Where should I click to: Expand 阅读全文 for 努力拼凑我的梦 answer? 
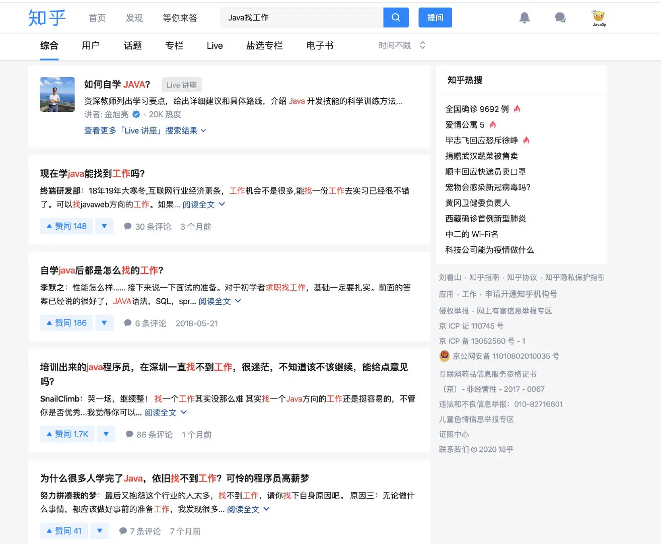tap(248, 509)
